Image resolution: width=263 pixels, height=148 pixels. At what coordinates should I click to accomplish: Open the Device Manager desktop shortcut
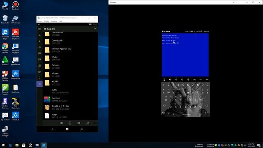tap(5, 131)
